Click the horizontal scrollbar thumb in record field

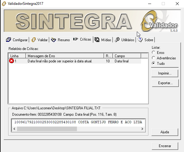coord(47,129)
